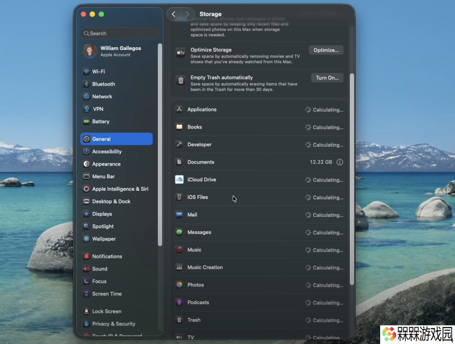The image size is (455, 344).
Task: Click the Appearance icon
Action: tap(86, 164)
